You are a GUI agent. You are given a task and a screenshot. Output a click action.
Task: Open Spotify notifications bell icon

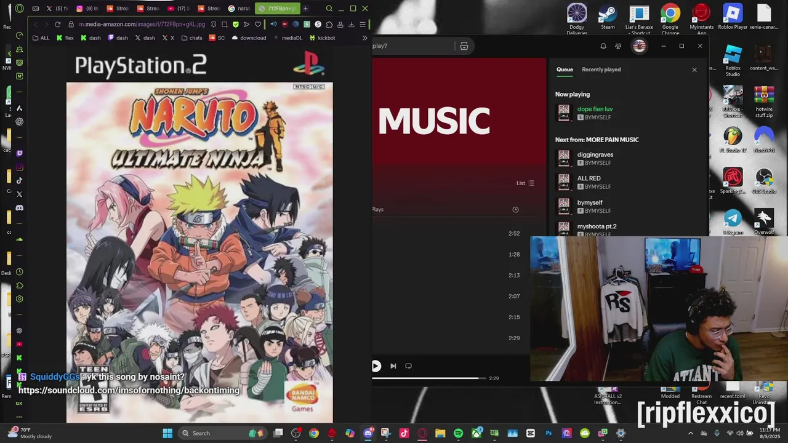[603, 46]
